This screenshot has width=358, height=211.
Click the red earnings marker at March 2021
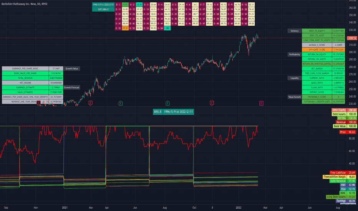(x=90, y=103)
